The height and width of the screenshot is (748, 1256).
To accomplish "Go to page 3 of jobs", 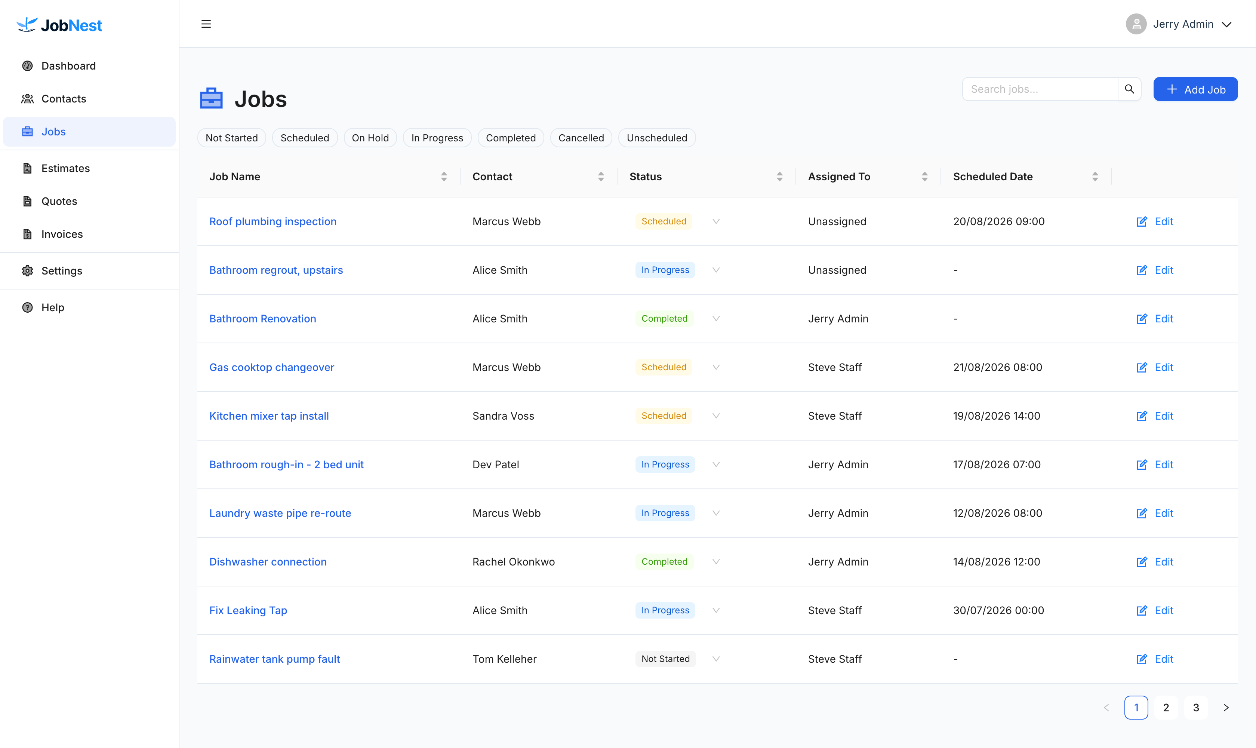I will click(x=1196, y=708).
